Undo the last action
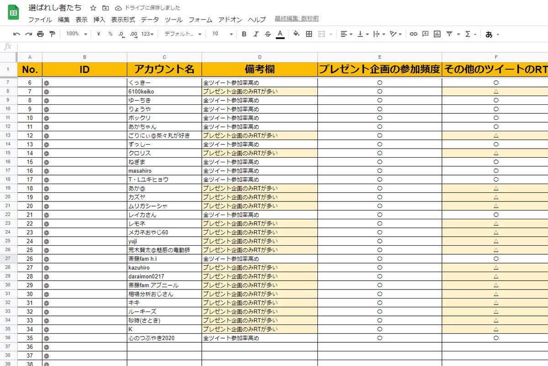 17,34
